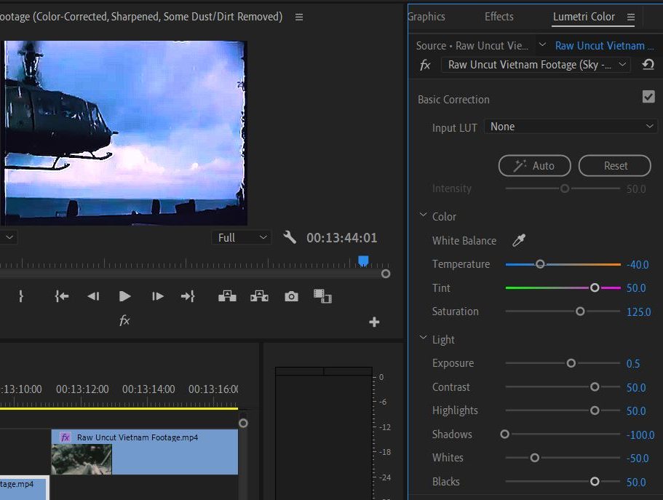Click the program monitor timecode 00:13:44:01
The width and height of the screenshot is (663, 500).
pos(341,238)
